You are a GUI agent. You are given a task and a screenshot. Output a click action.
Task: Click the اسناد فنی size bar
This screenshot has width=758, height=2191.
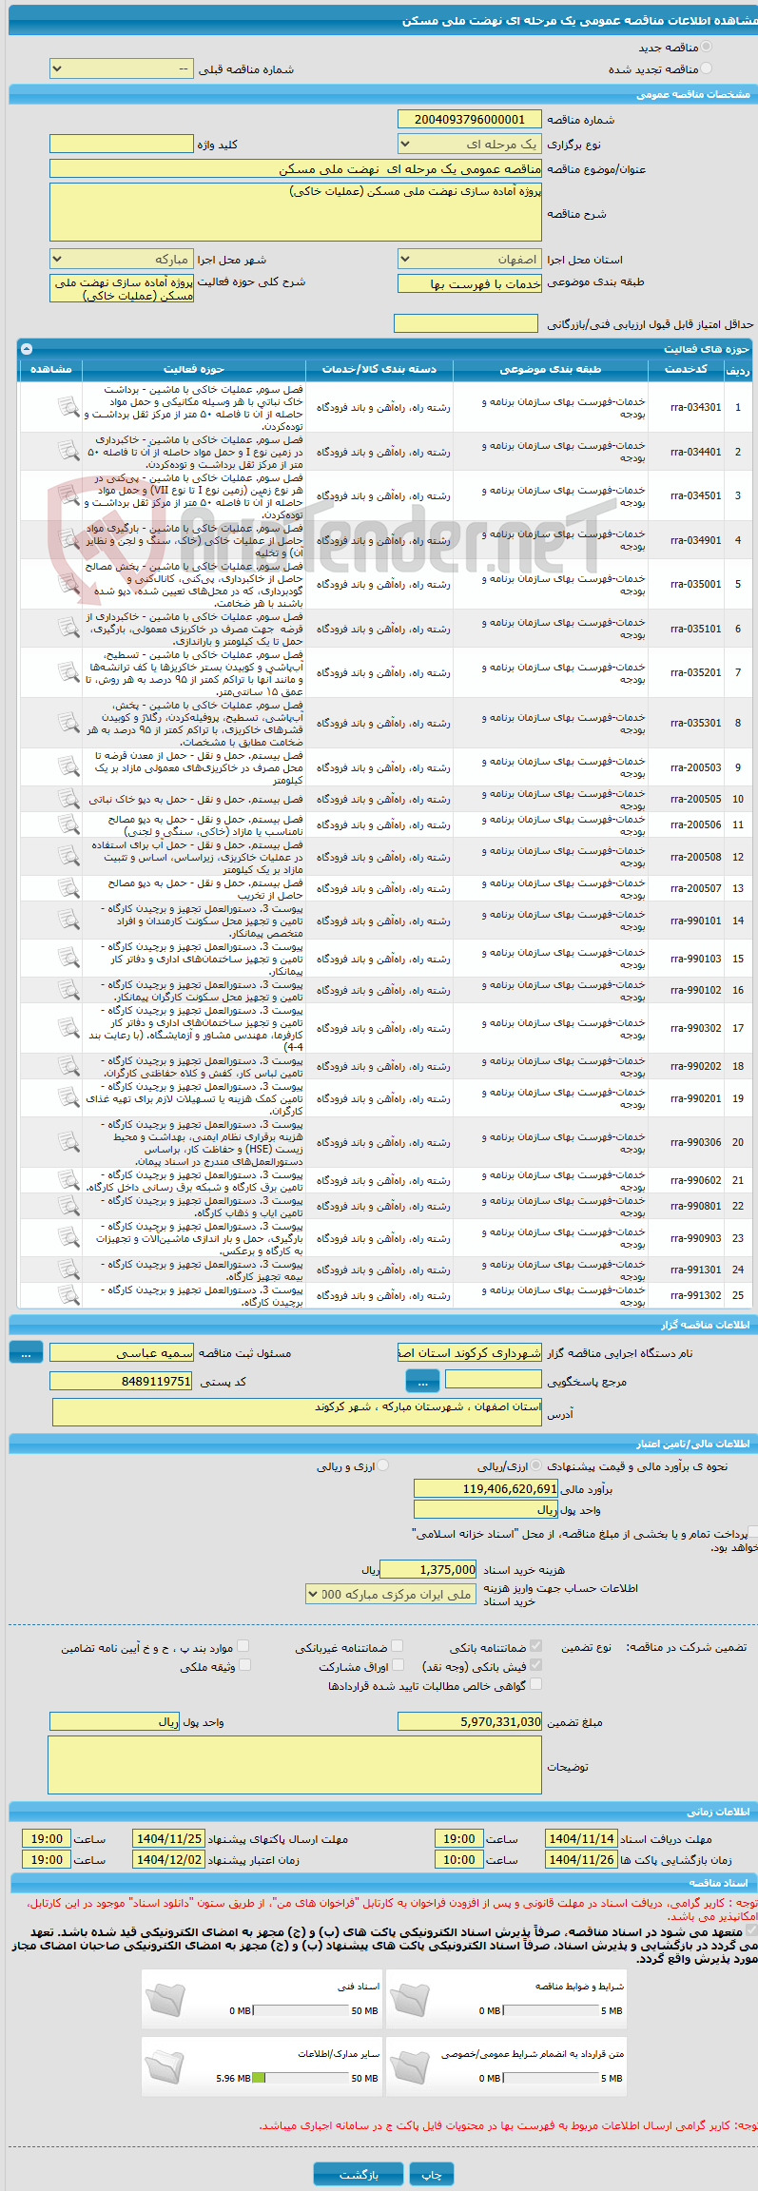[x=301, y=2010]
